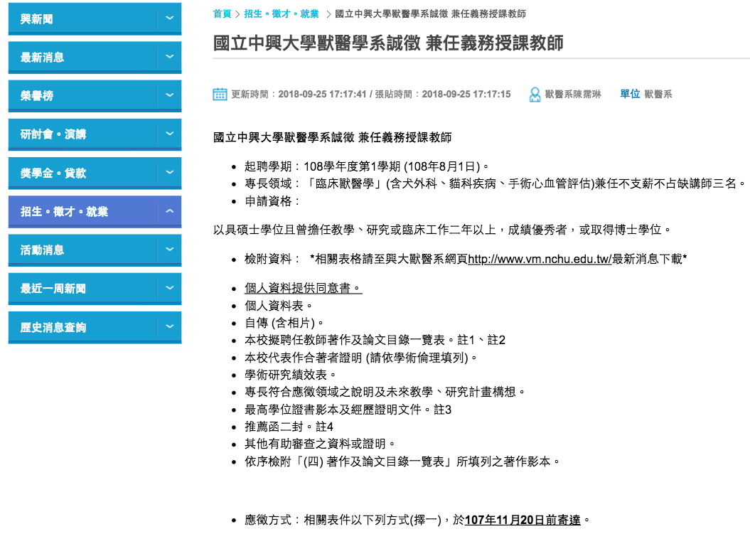Collapse the 招生。徵才。就業 chevron
The width and height of the screenshot is (750, 534).
[169, 211]
